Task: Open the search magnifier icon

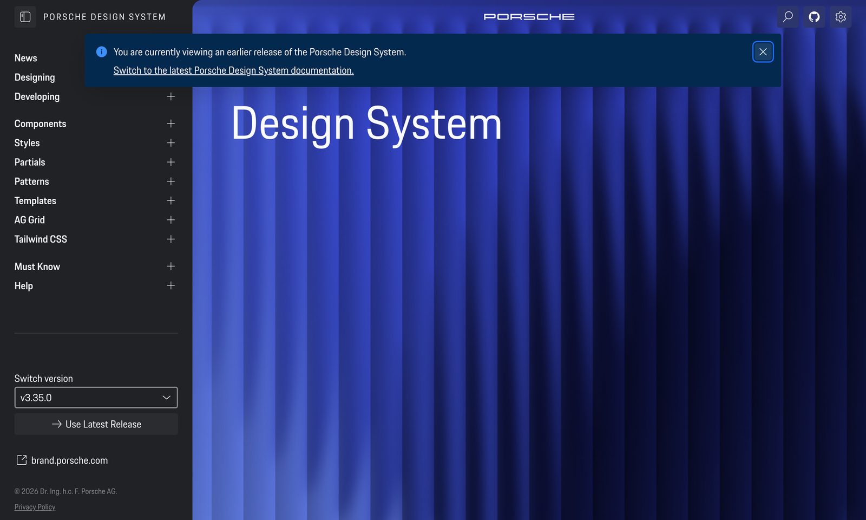Action: [788, 17]
